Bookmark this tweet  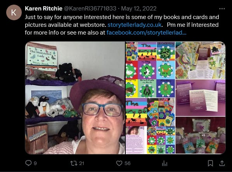(210, 163)
